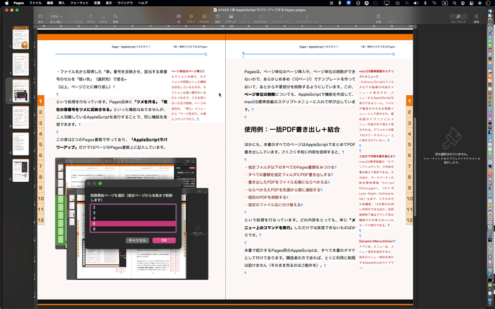Image resolution: width=495 pixels, height=309 pixels.
Task: Click the Time Machine clock icon in menu bar
Action: pyautogui.click(x=398, y=3)
